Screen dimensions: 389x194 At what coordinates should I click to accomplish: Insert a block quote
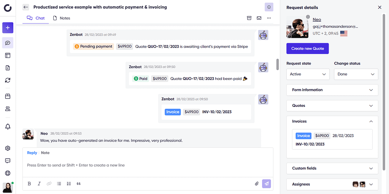tap(79, 184)
